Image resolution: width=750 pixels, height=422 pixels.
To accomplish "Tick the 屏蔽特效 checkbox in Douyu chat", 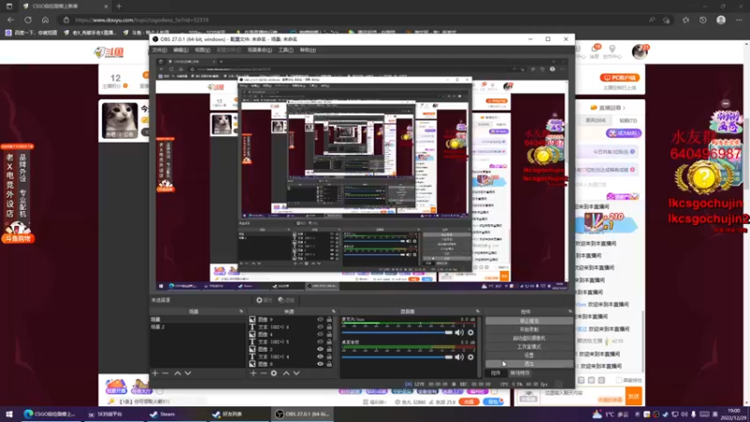I will tap(619, 381).
